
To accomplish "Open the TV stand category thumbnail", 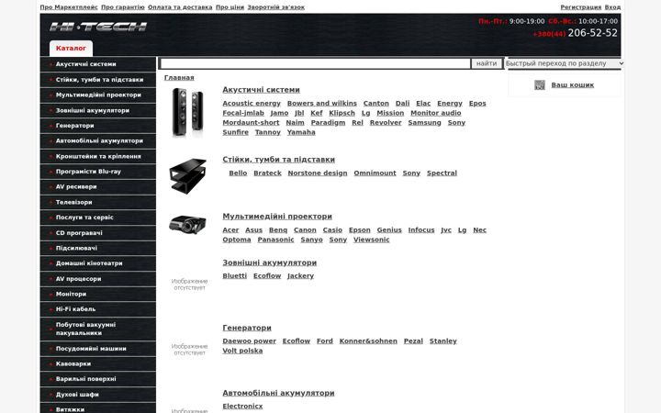I will click(x=187, y=175).
